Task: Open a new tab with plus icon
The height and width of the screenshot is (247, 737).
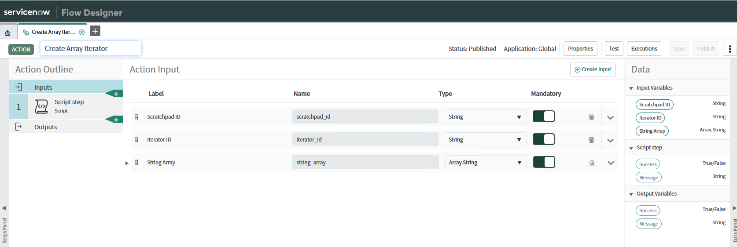Action: (x=95, y=31)
